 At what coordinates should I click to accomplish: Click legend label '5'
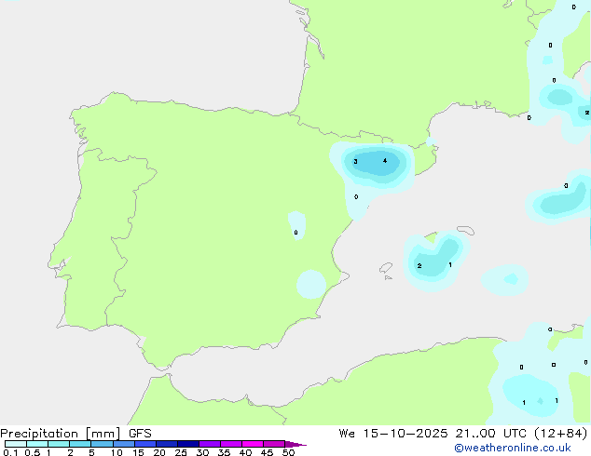click(x=91, y=452)
